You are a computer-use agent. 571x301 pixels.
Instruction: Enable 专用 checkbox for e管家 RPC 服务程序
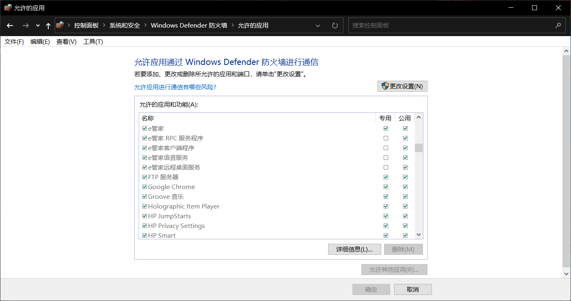coord(386,138)
